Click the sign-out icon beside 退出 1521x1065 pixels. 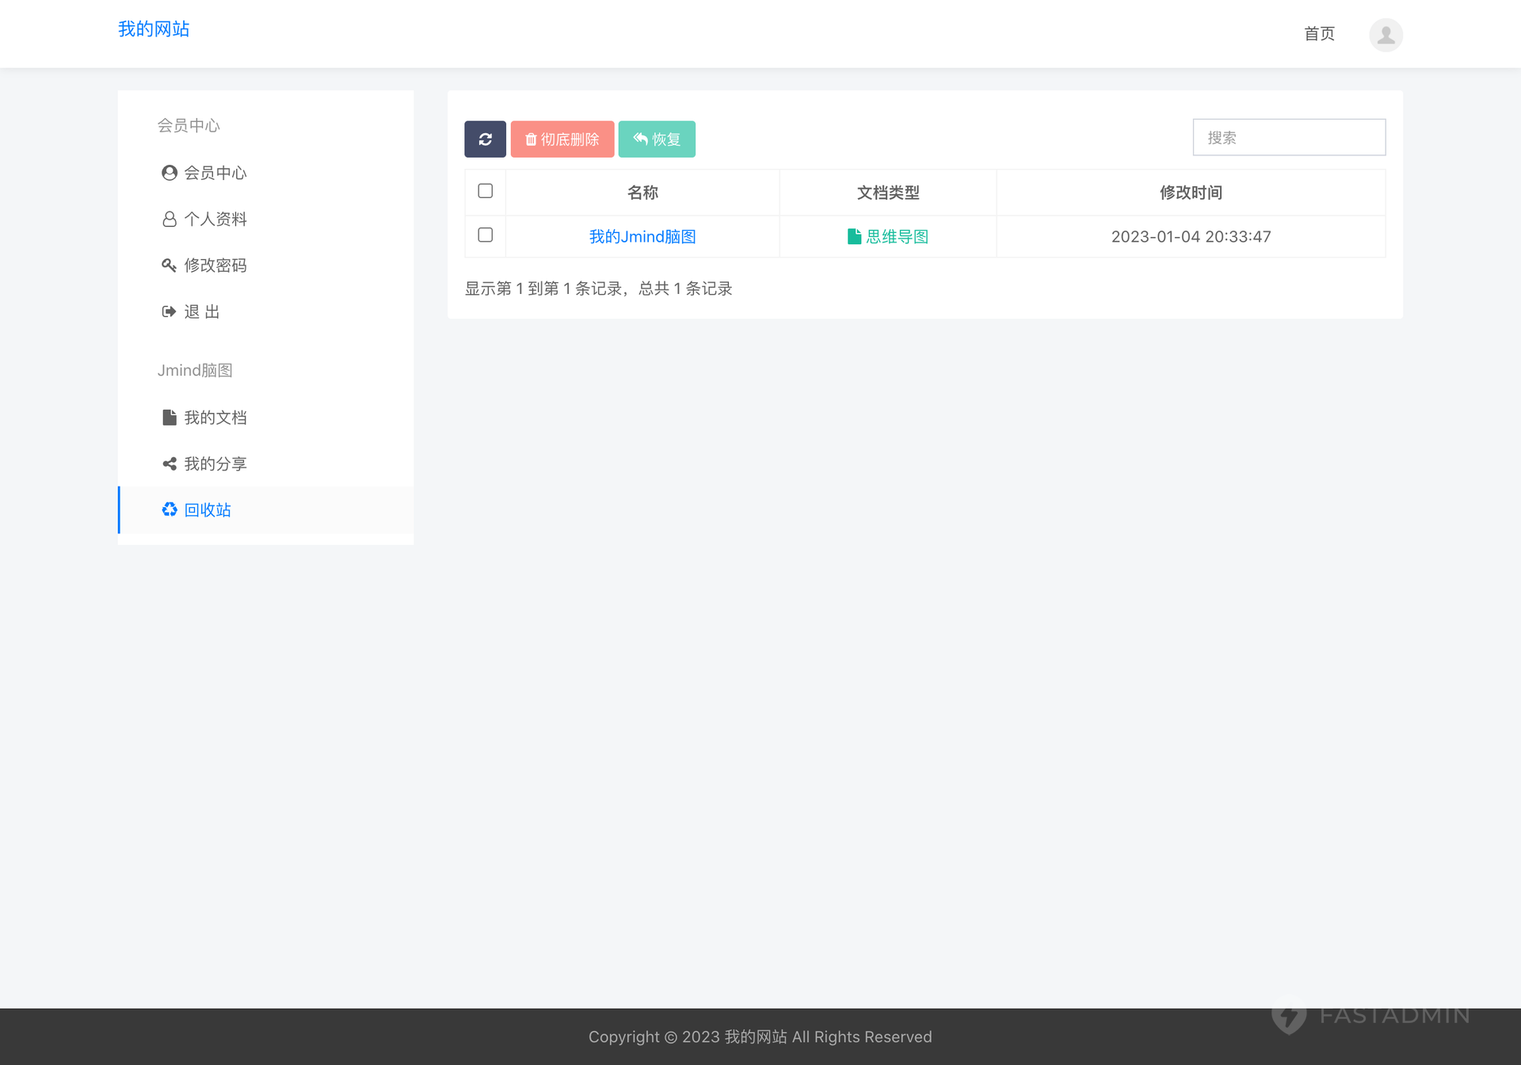point(169,311)
